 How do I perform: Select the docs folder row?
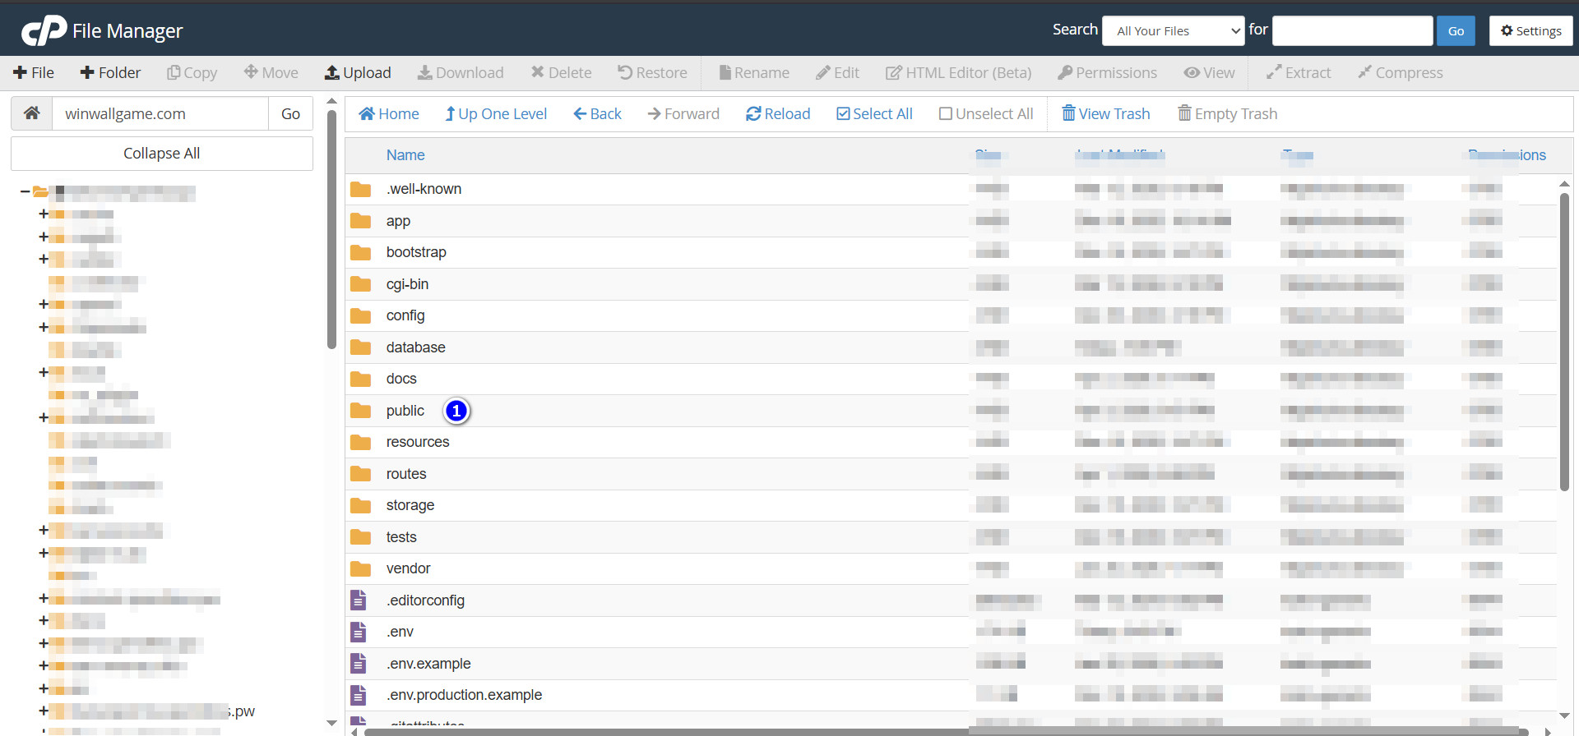pyautogui.click(x=951, y=379)
